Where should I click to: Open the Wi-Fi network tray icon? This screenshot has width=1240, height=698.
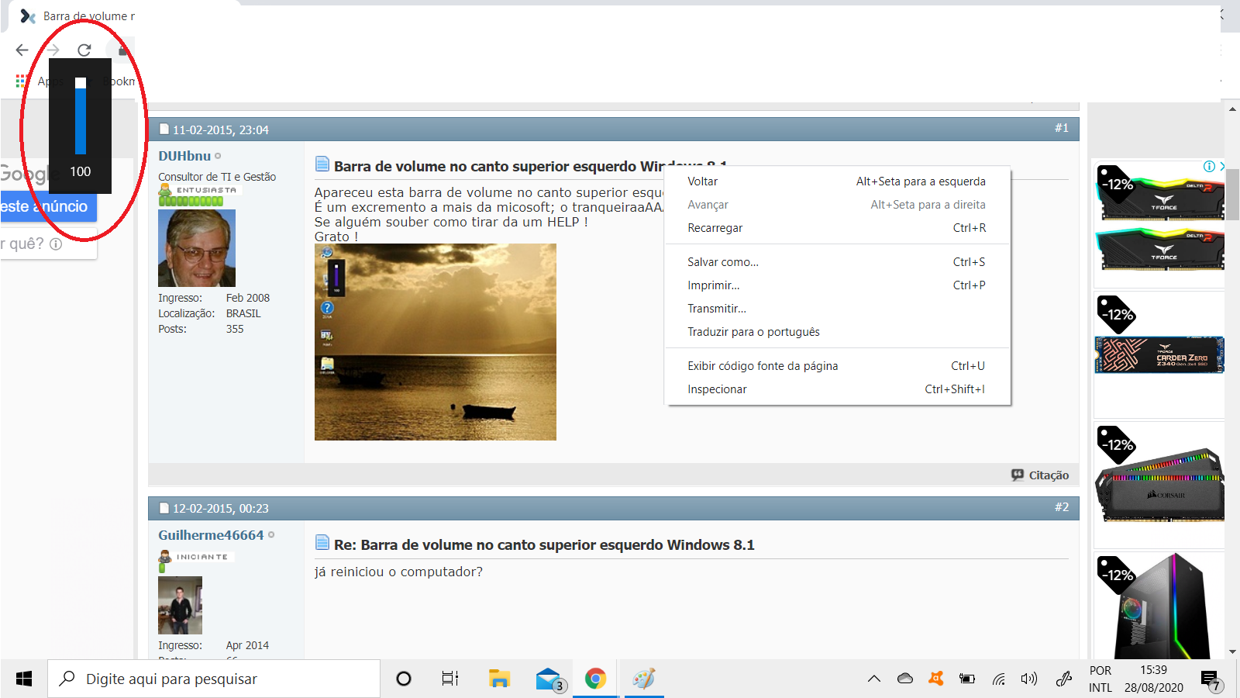point(999,679)
